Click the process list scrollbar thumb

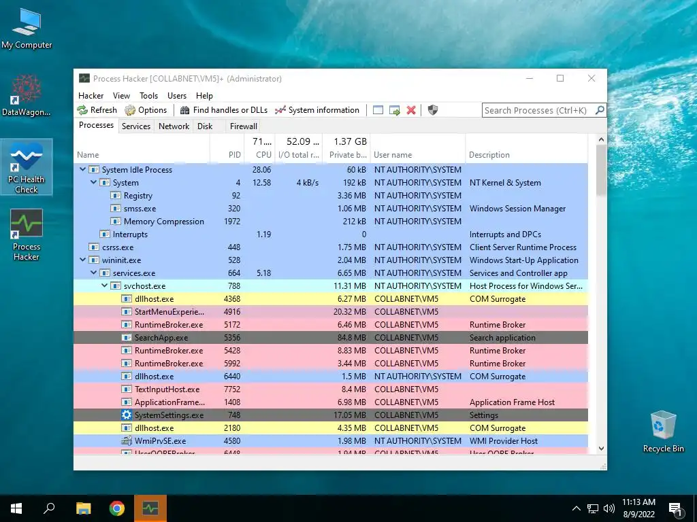pyautogui.click(x=601, y=171)
